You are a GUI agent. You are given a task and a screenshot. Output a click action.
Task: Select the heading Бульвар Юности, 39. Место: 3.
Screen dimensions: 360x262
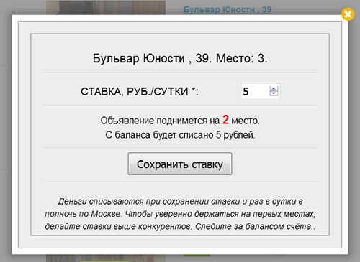pyautogui.click(x=180, y=58)
